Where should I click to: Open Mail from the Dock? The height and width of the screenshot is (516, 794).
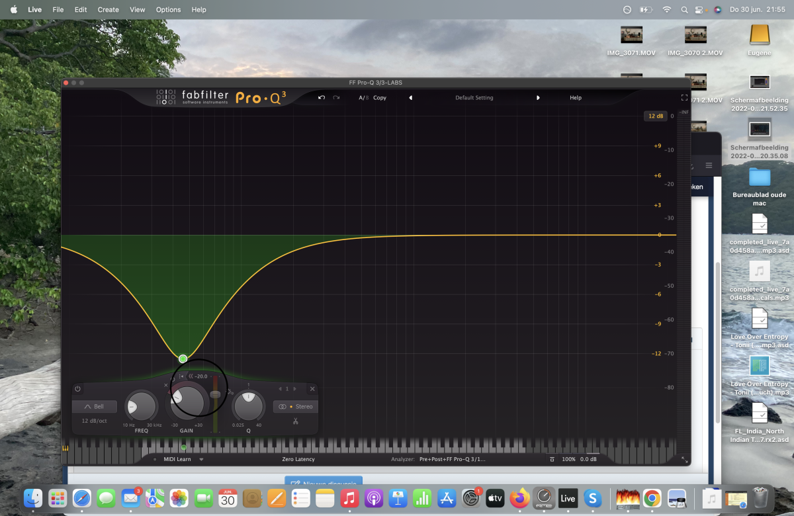[x=130, y=498]
